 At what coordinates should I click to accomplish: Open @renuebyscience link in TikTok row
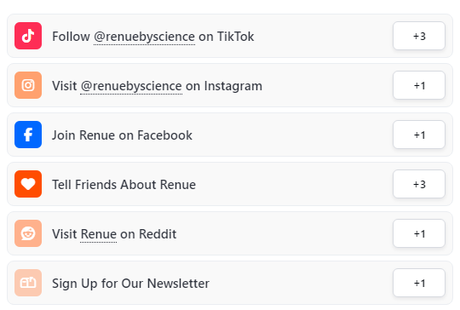pos(144,37)
